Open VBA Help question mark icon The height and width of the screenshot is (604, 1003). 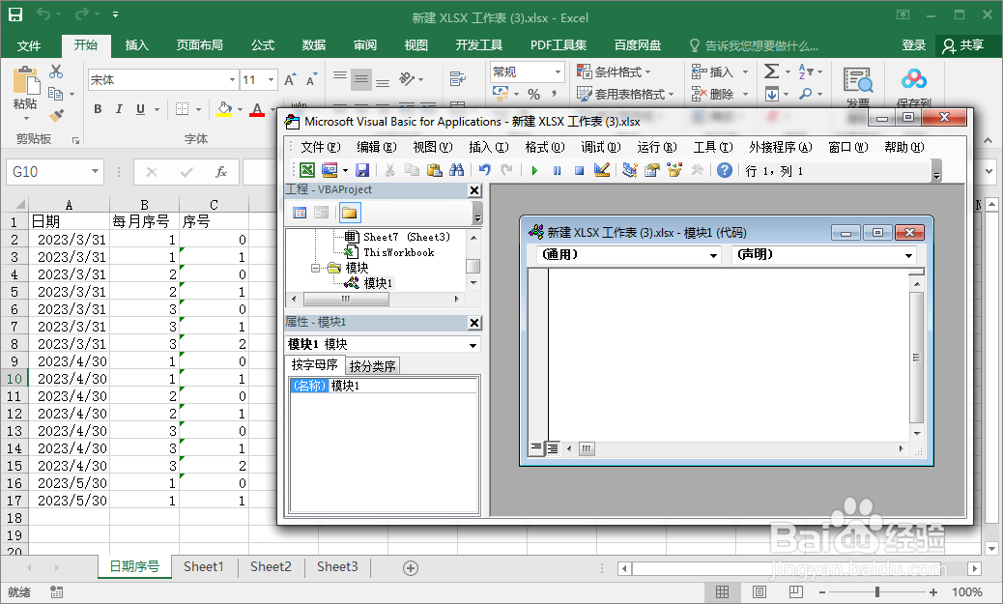click(724, 170)
